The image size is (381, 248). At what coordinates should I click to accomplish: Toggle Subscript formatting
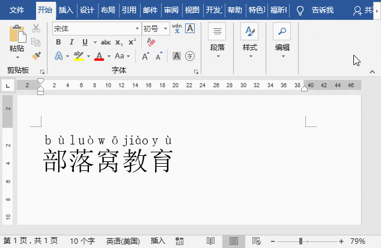(119, 42)
